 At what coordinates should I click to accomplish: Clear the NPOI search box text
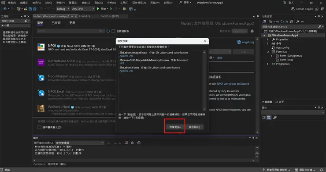100,31
